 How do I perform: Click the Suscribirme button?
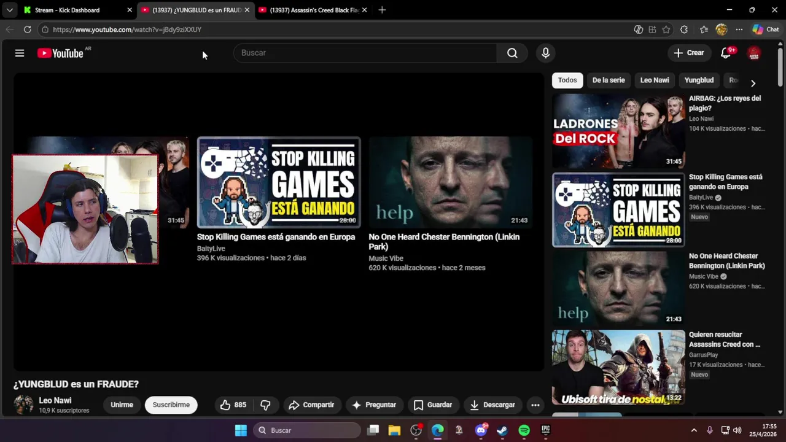tap(171, 405)
